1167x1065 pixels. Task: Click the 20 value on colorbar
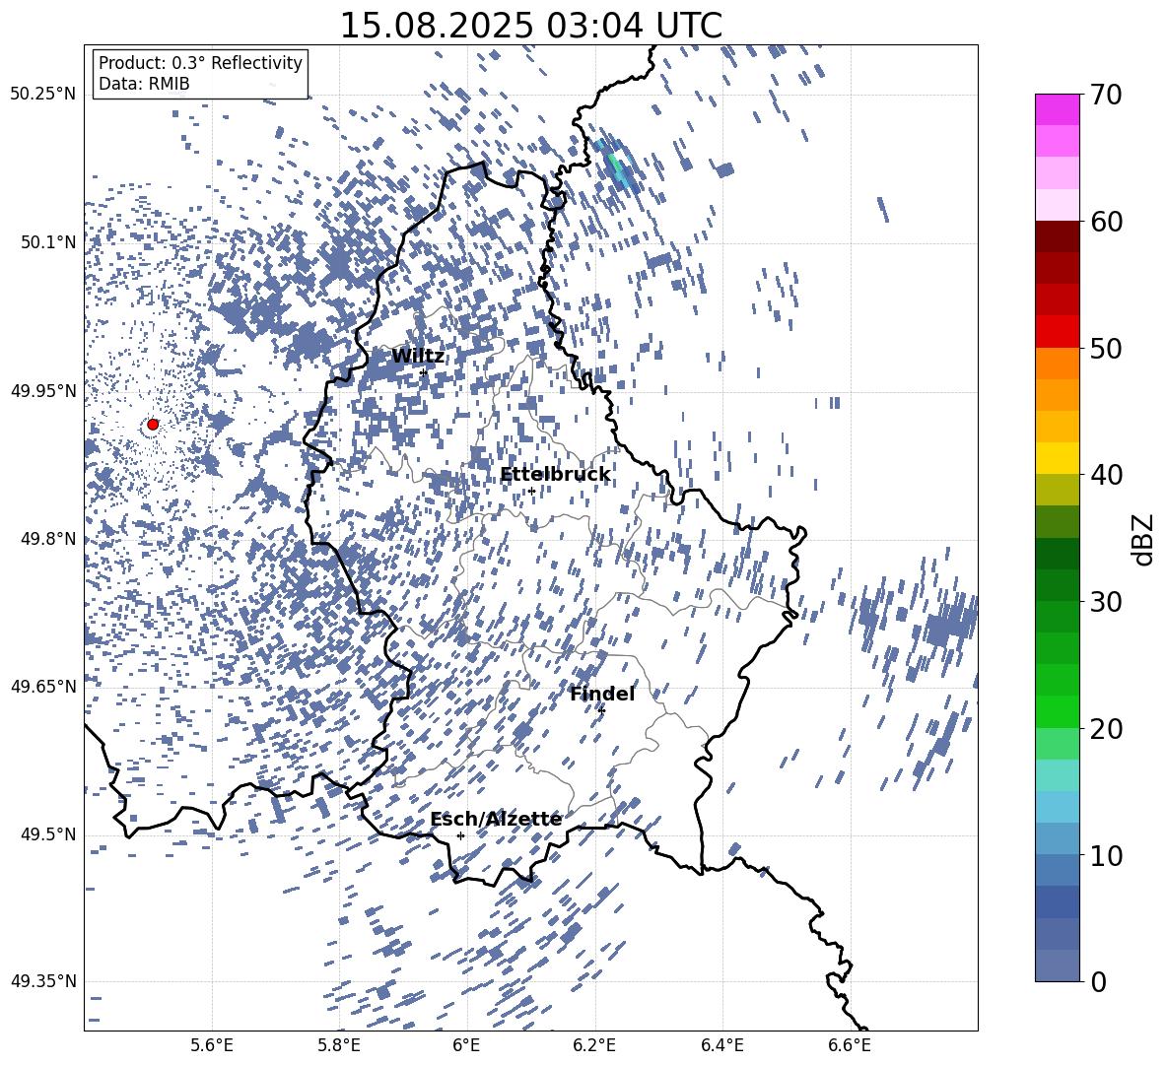1106,729
